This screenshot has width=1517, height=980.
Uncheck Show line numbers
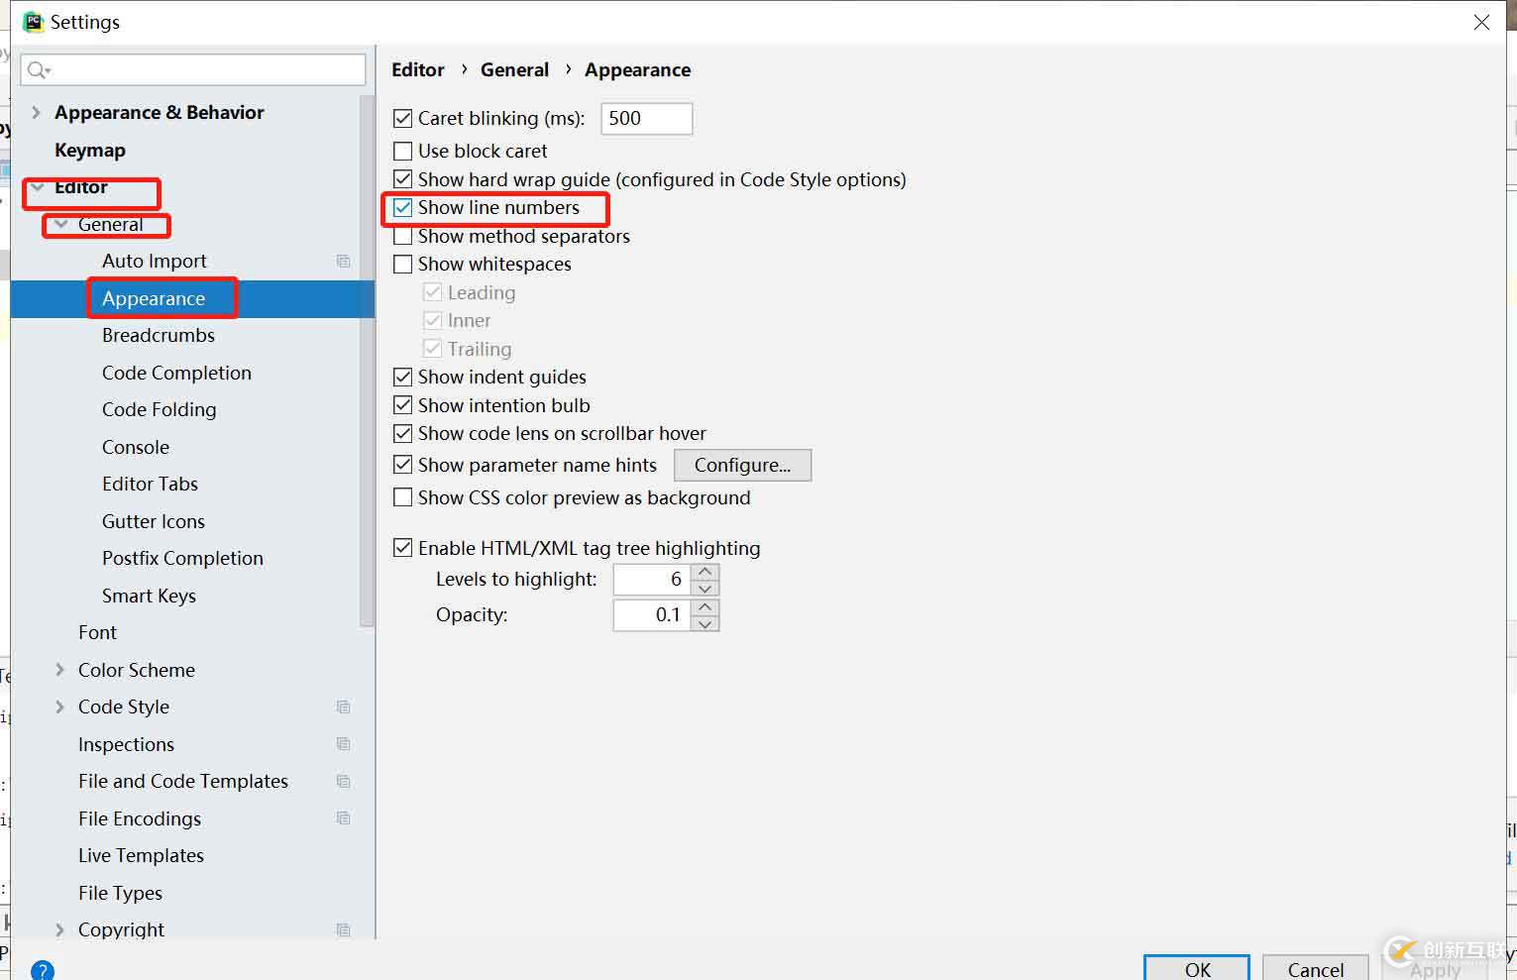402,208
